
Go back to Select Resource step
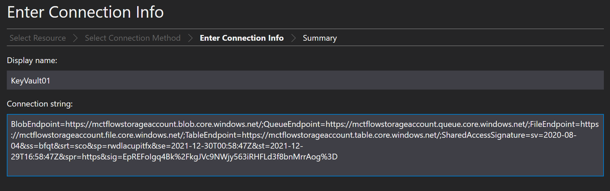pyautogui.click(x=37, y=38)
